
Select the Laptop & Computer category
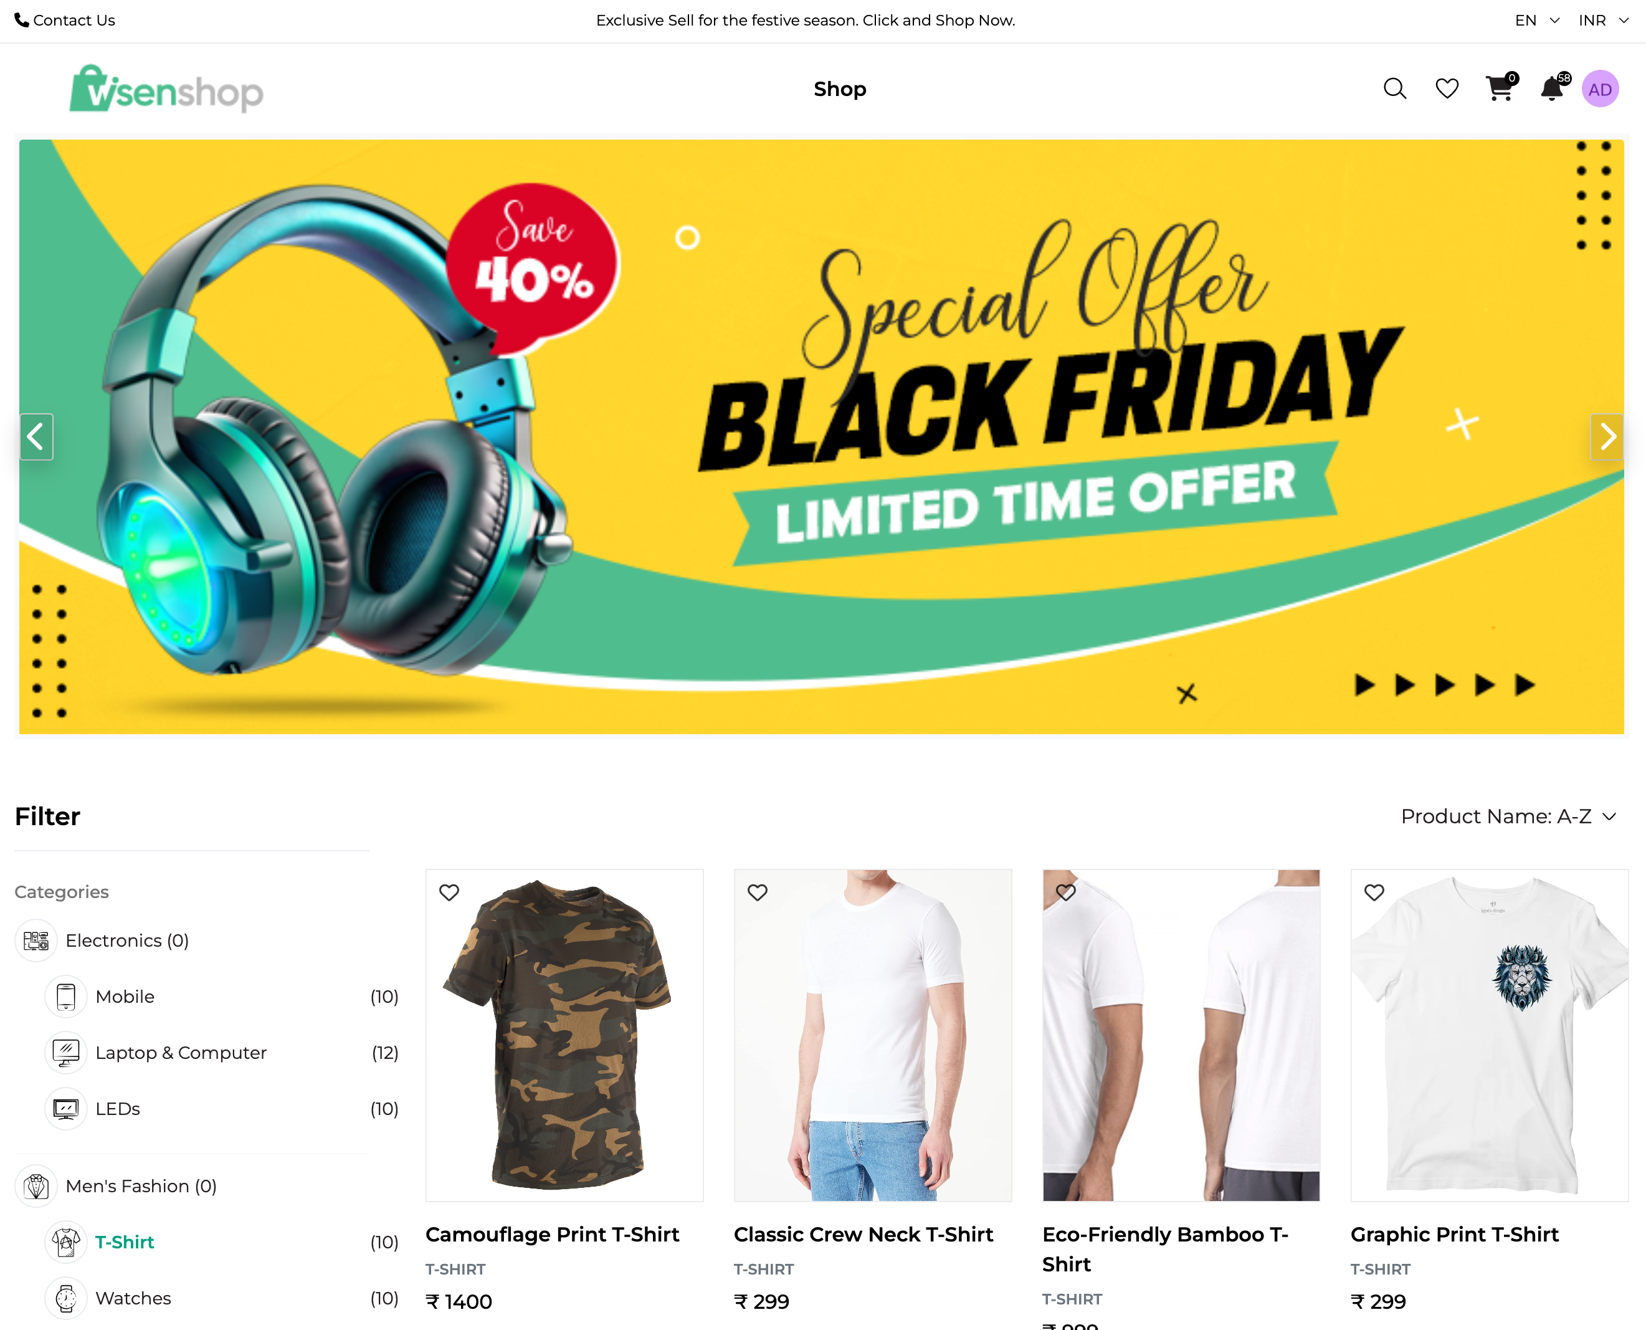point(181,1052)
